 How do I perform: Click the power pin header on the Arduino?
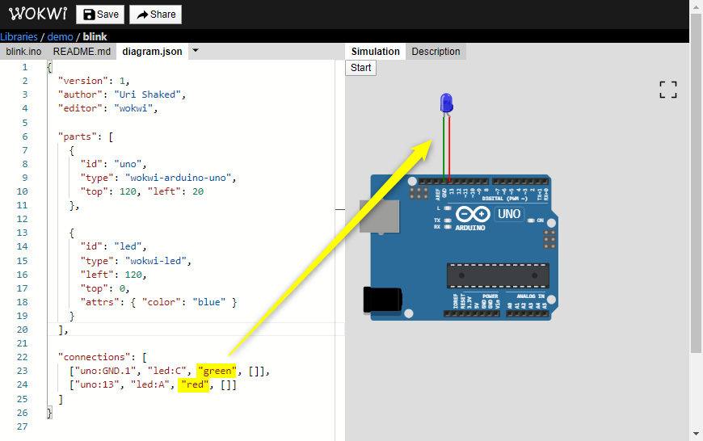pyautogui.click(x=471, y=313)
